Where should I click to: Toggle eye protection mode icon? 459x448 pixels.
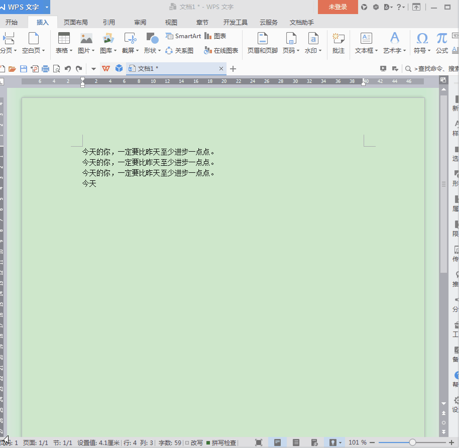click(333, 442)
